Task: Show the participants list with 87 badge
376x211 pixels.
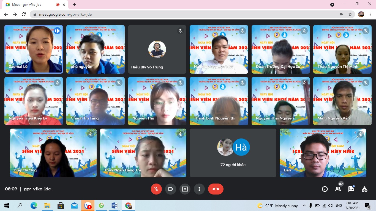Action: pos(338,189)
